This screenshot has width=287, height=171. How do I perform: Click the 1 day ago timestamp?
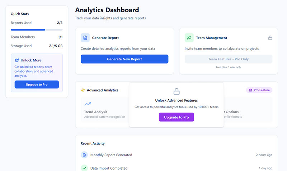[x=265, y=168]
